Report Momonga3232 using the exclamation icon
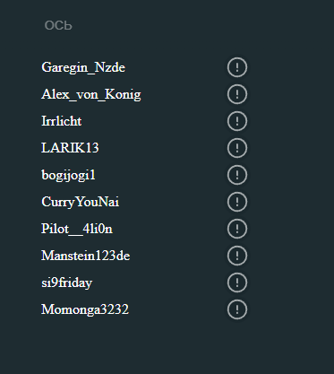 pos(237,309)
